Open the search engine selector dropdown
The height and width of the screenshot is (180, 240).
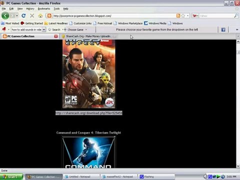pos(195,16)
